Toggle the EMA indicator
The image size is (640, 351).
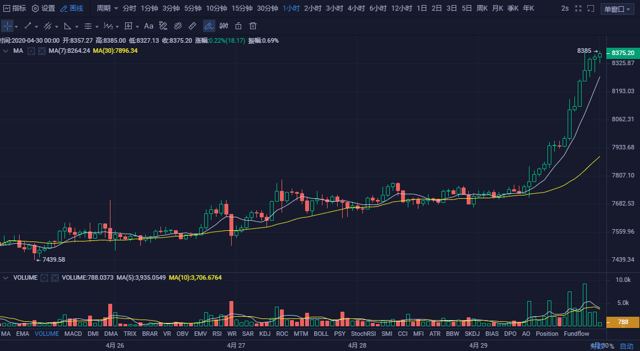point(22,334)
